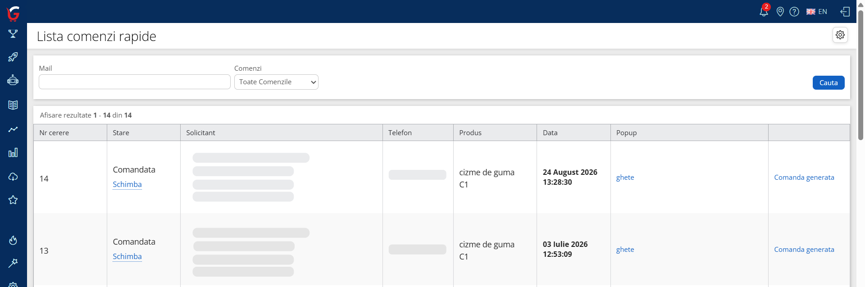Screen dimensions: 865x287
Task: Open the EN language selector
Action: pyautogui.click(x=817, y=12)
